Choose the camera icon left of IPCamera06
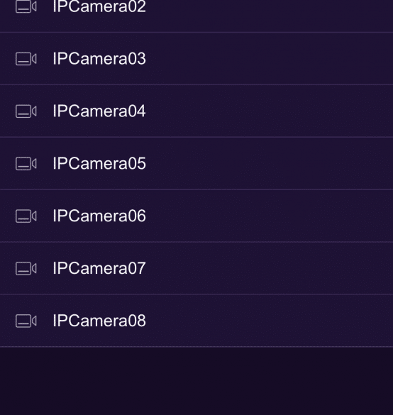393x415 pixels. click(26, 216)
